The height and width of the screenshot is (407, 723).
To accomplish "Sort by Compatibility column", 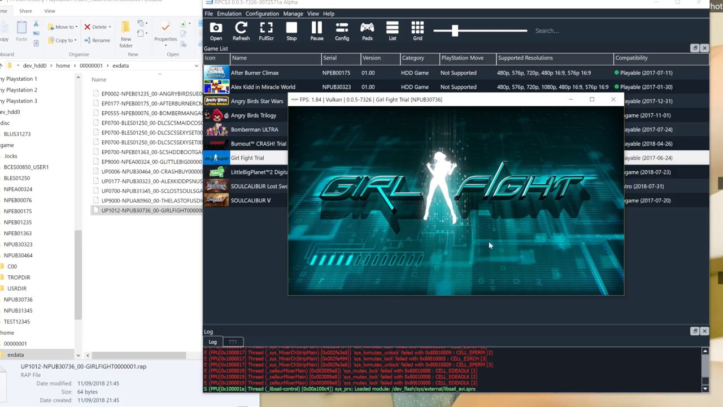I will pyautogui.click(x=661, y=58).
